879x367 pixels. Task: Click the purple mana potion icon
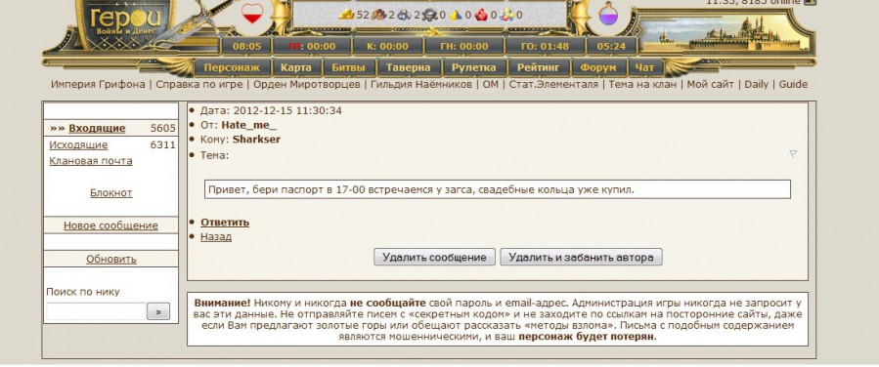[608, 14]
